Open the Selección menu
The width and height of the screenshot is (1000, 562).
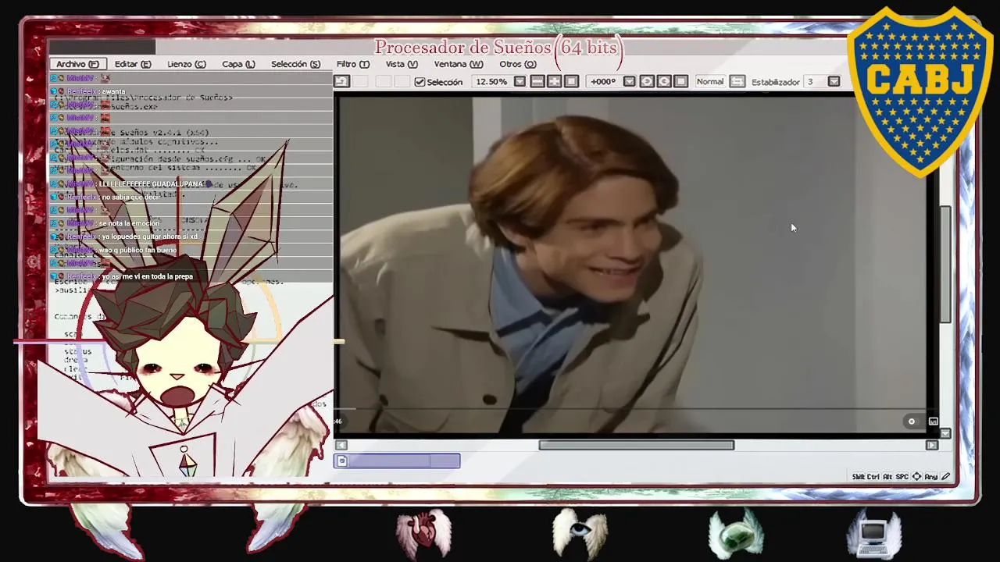[x=295, y=64]
